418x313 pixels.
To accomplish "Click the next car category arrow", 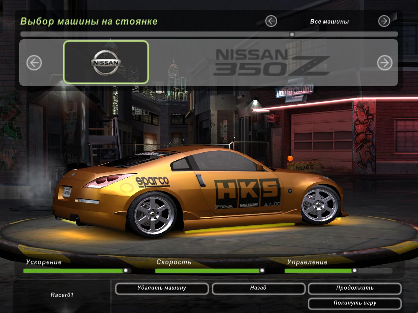I will click(x=384, y=21).
